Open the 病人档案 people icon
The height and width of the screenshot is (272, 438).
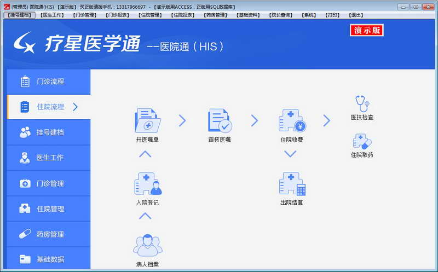(x=148, y=245)
